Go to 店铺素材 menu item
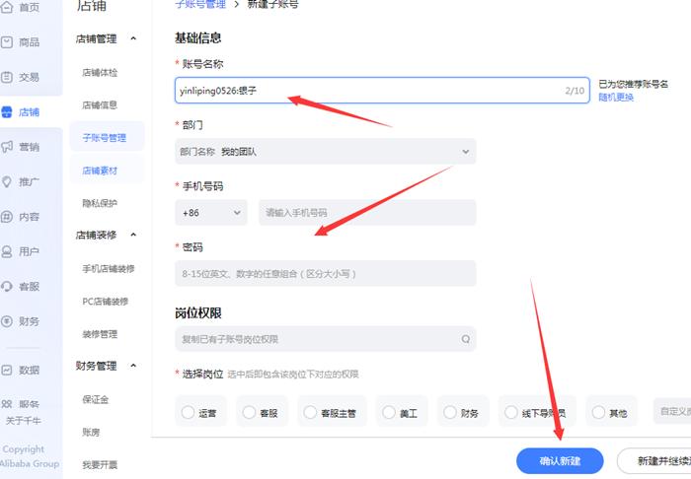691x479 pixels. (x=100, y=171)
